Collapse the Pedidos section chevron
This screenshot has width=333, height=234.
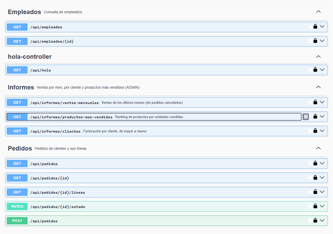318,148
